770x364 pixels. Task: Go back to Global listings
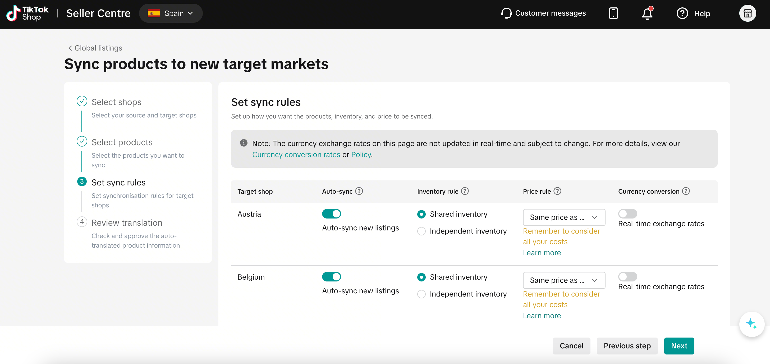point(95,48)
